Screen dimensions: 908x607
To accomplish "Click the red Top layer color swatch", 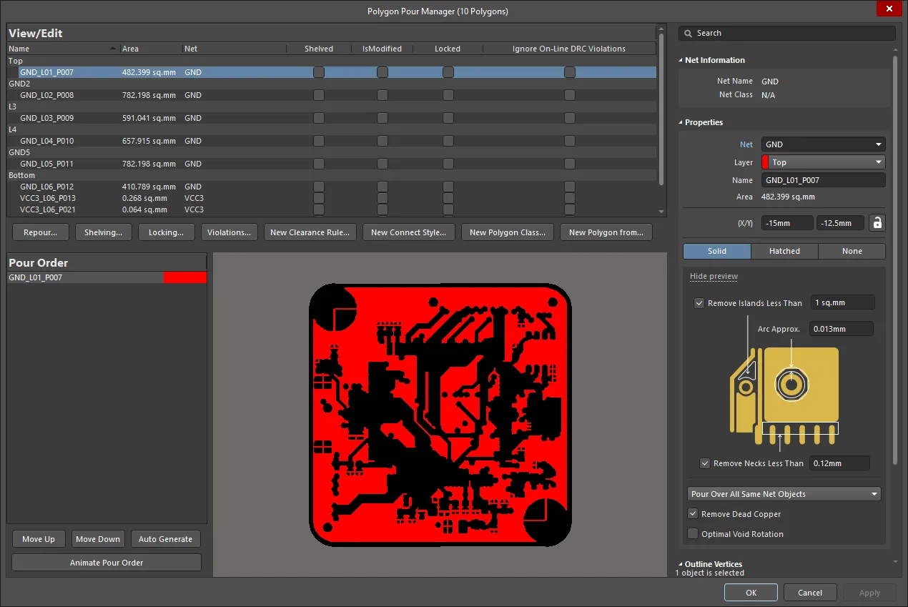I will pos(765,162).
